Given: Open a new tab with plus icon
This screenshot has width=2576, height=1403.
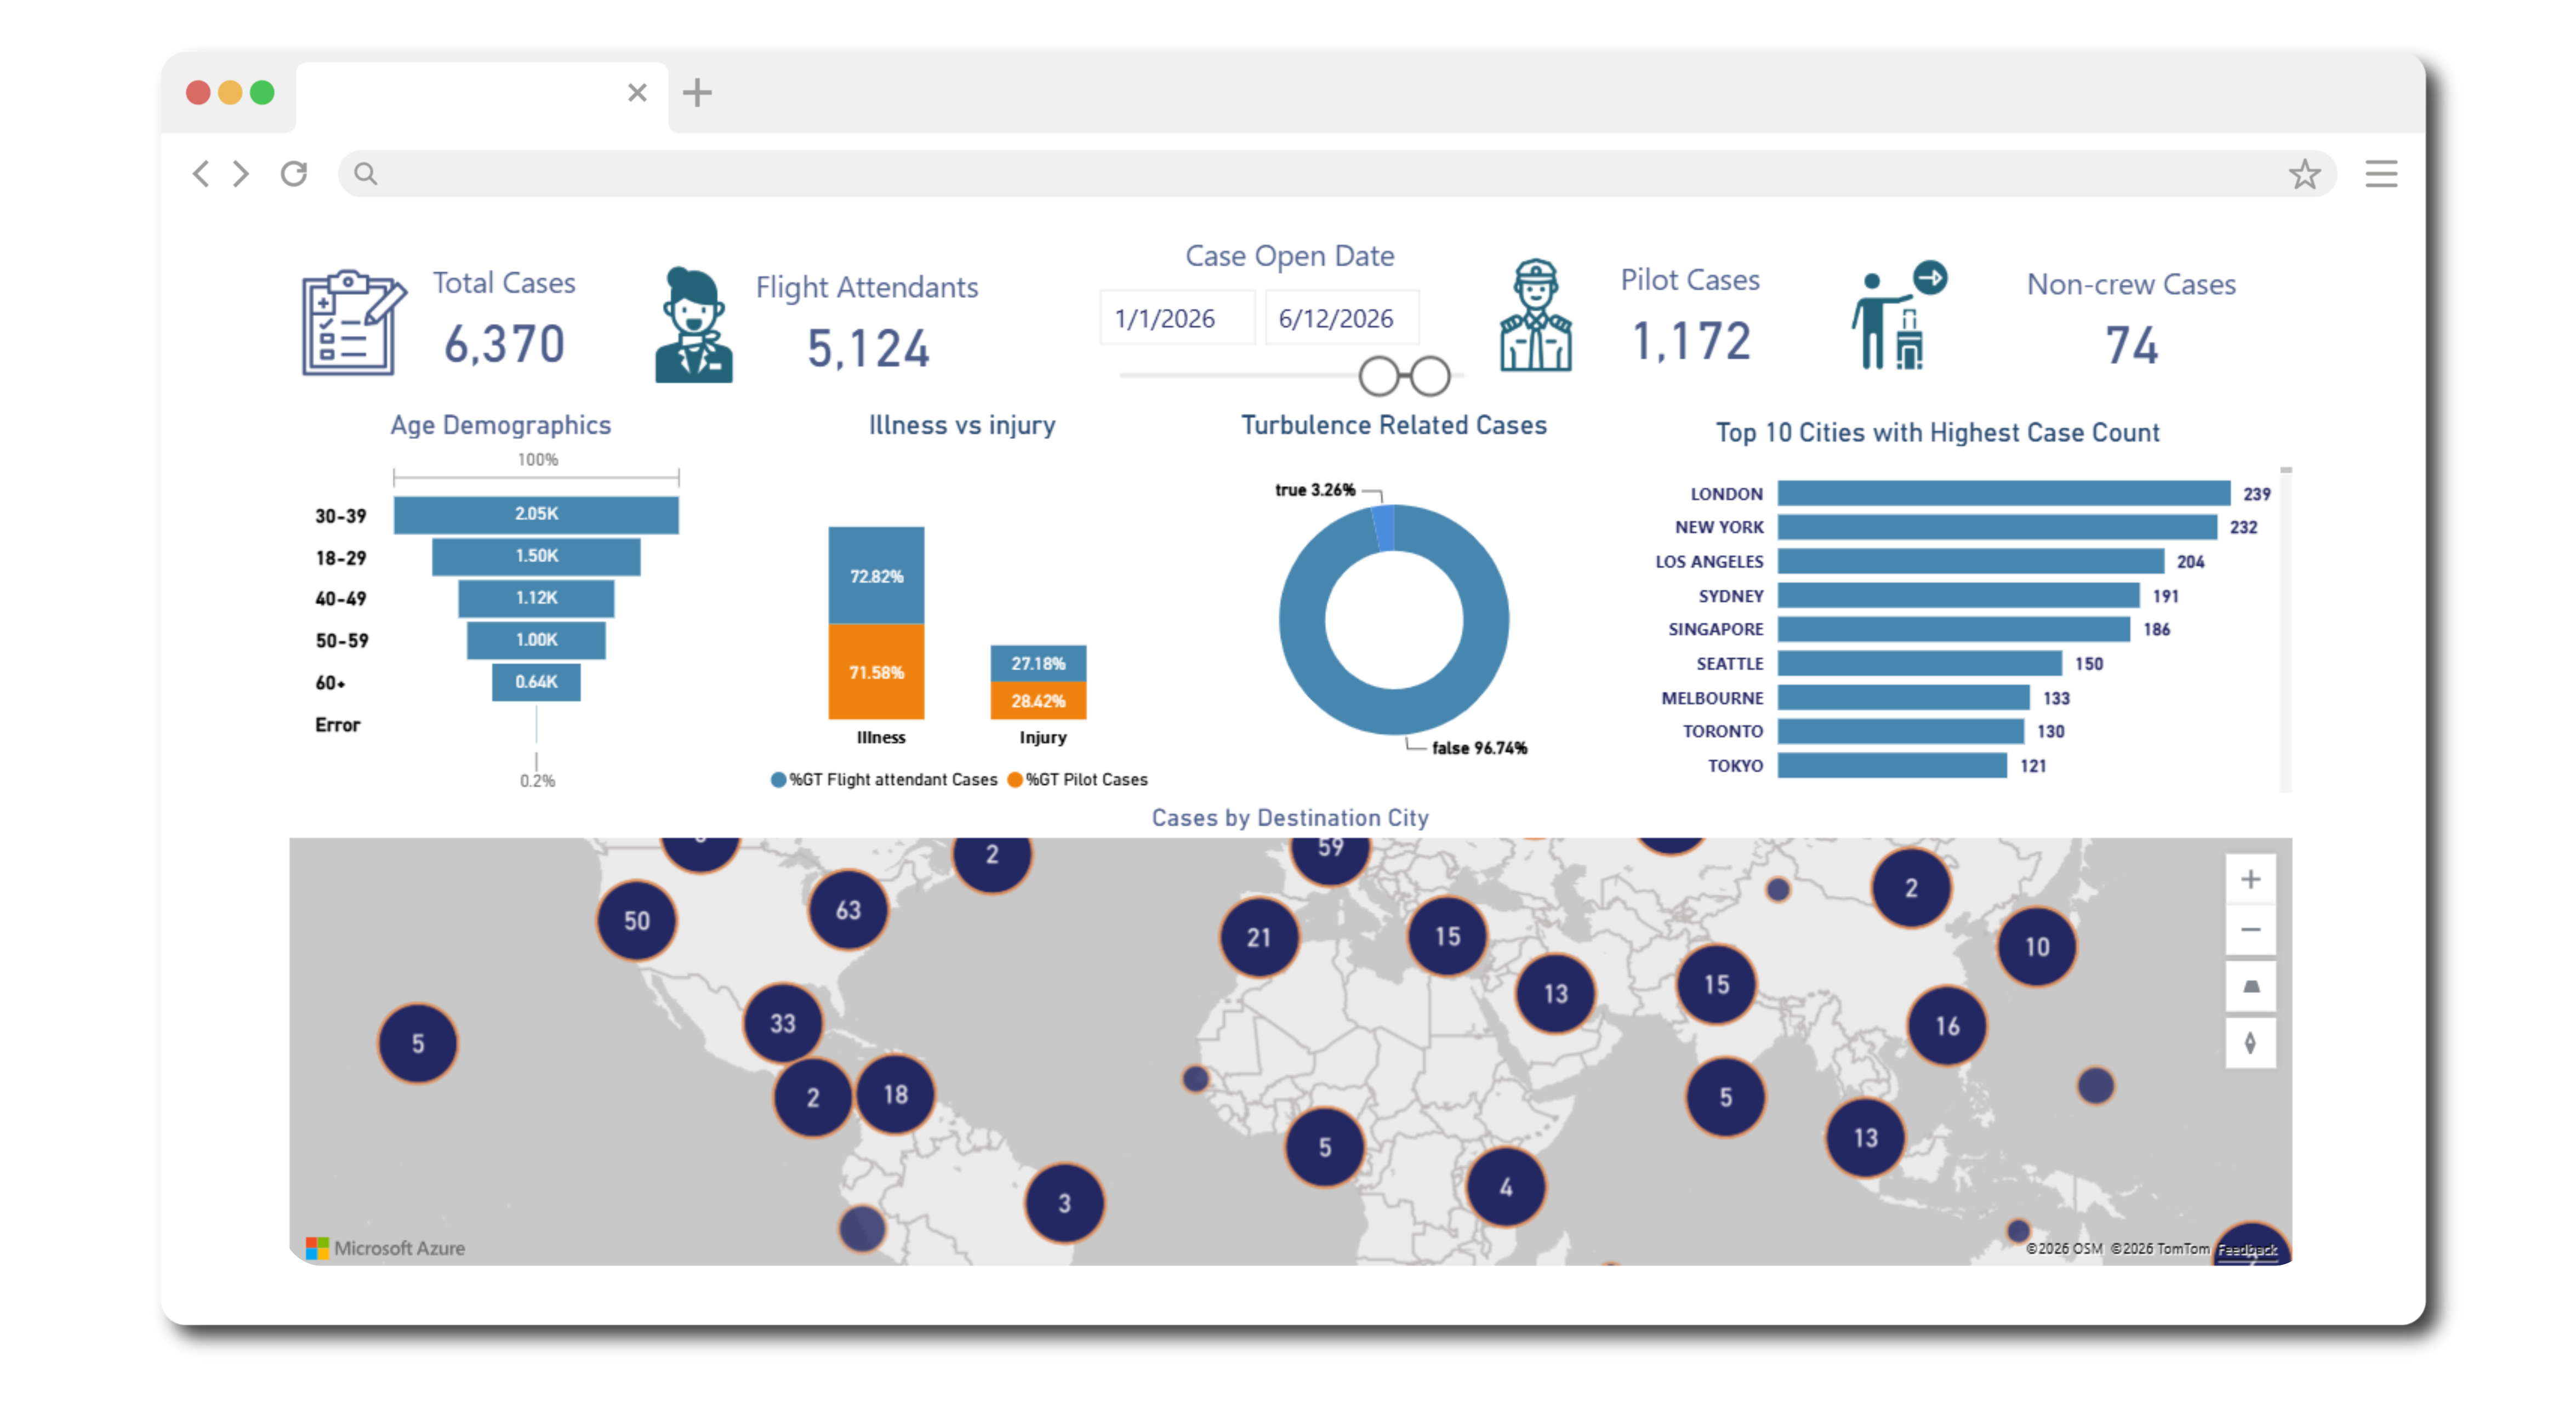Looking at the screenshot, I should (x=697, y=93).
